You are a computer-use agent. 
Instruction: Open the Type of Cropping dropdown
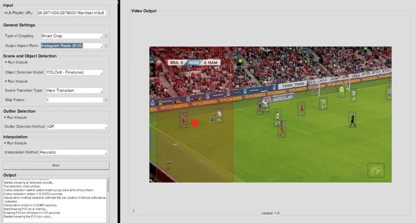(x=72, y=36)
